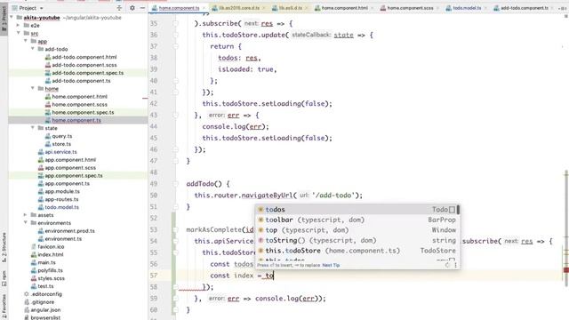Fold code block at line 36
Image resolution: width=569 pixels, height=320 pixels.
pos(176,35)
